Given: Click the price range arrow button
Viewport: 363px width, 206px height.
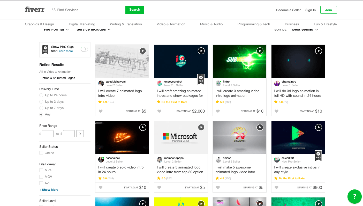Looking at the screenshot, I should point(80,134).
